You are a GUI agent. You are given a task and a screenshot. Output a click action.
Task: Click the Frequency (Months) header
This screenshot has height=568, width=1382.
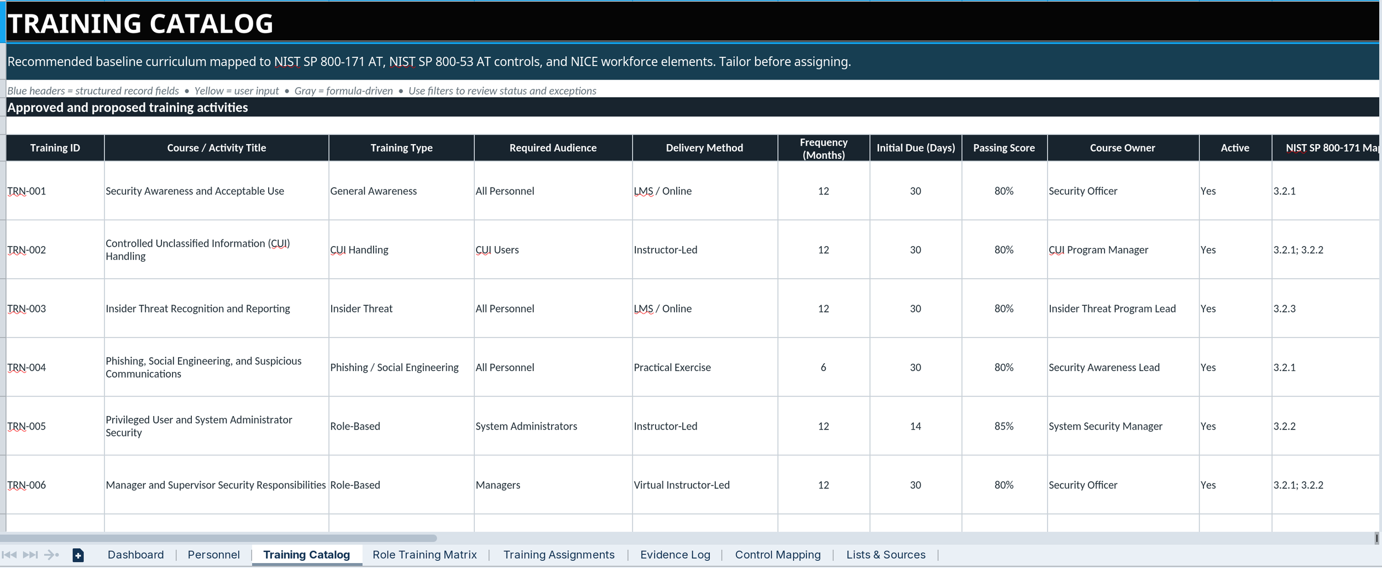(x=823, y=148)
